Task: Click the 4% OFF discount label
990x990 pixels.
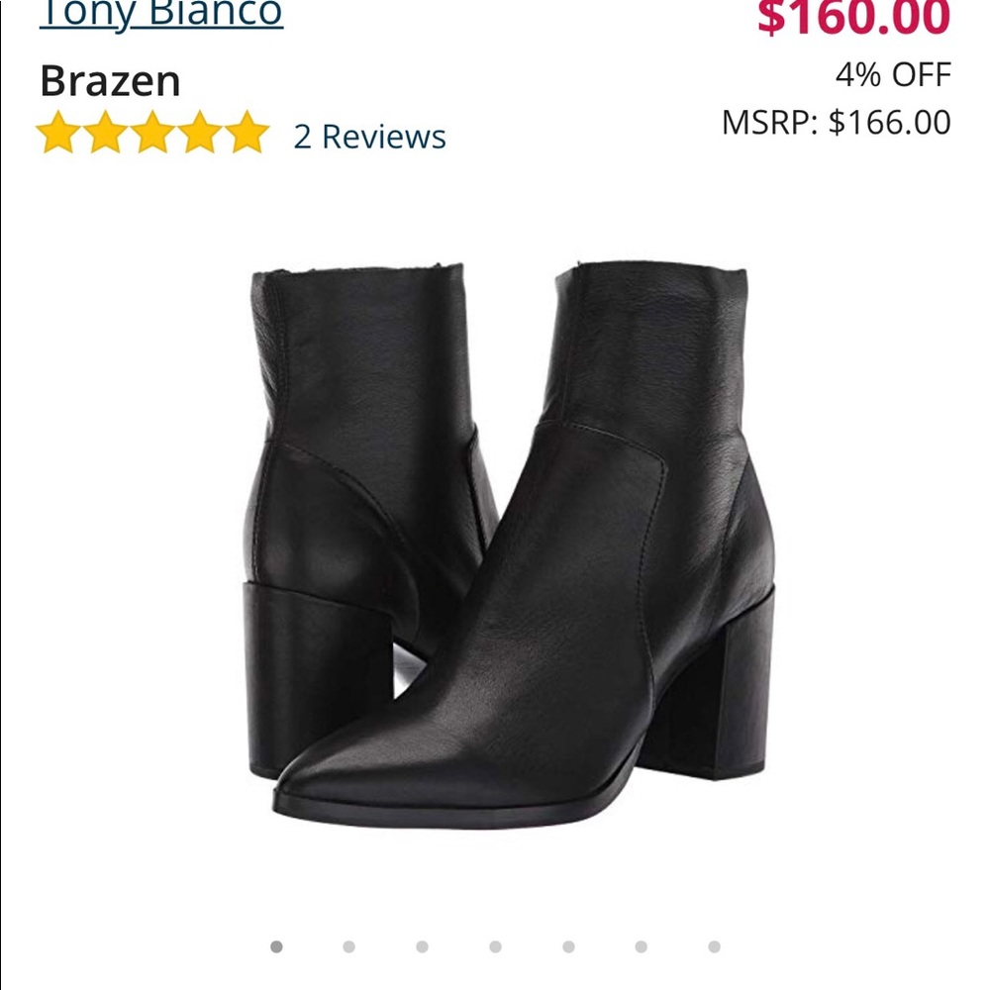Action: coord(893,74)
